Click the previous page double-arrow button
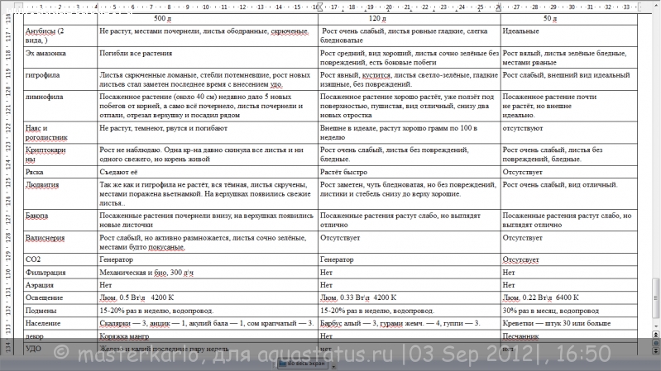 [656, 335]
